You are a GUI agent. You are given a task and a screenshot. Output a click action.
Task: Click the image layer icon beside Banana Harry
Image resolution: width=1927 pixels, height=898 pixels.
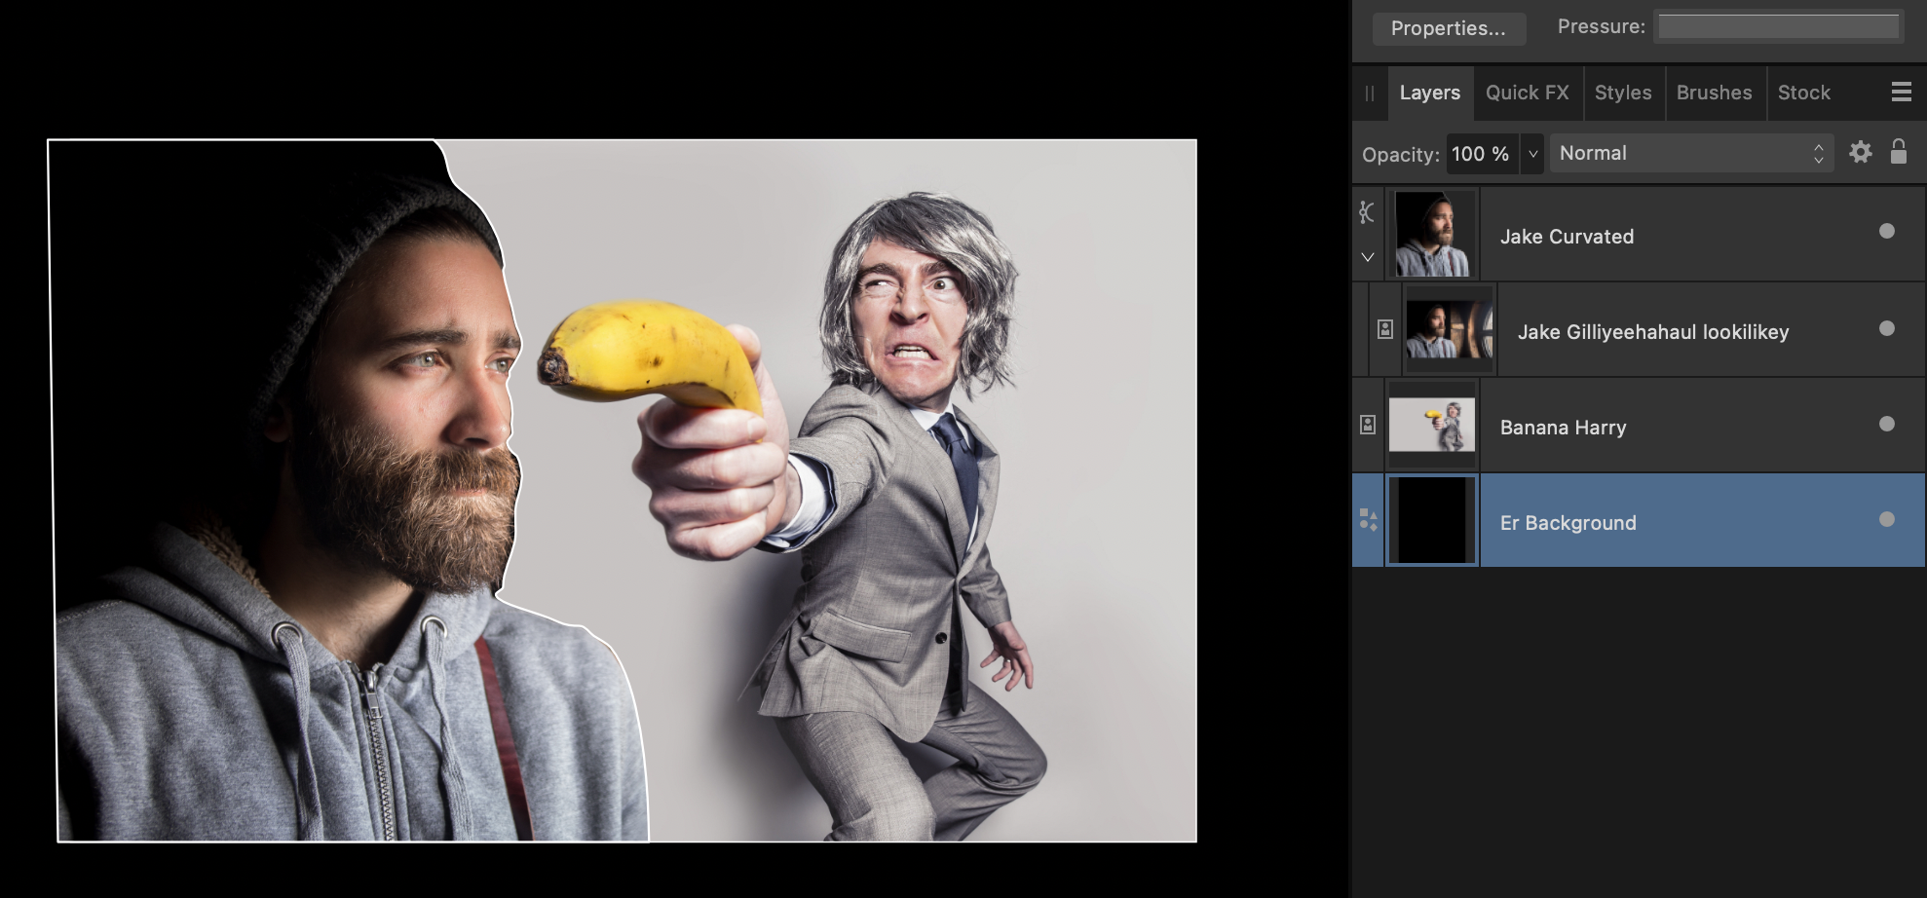pyautogui.click(x=1368, y=425)
